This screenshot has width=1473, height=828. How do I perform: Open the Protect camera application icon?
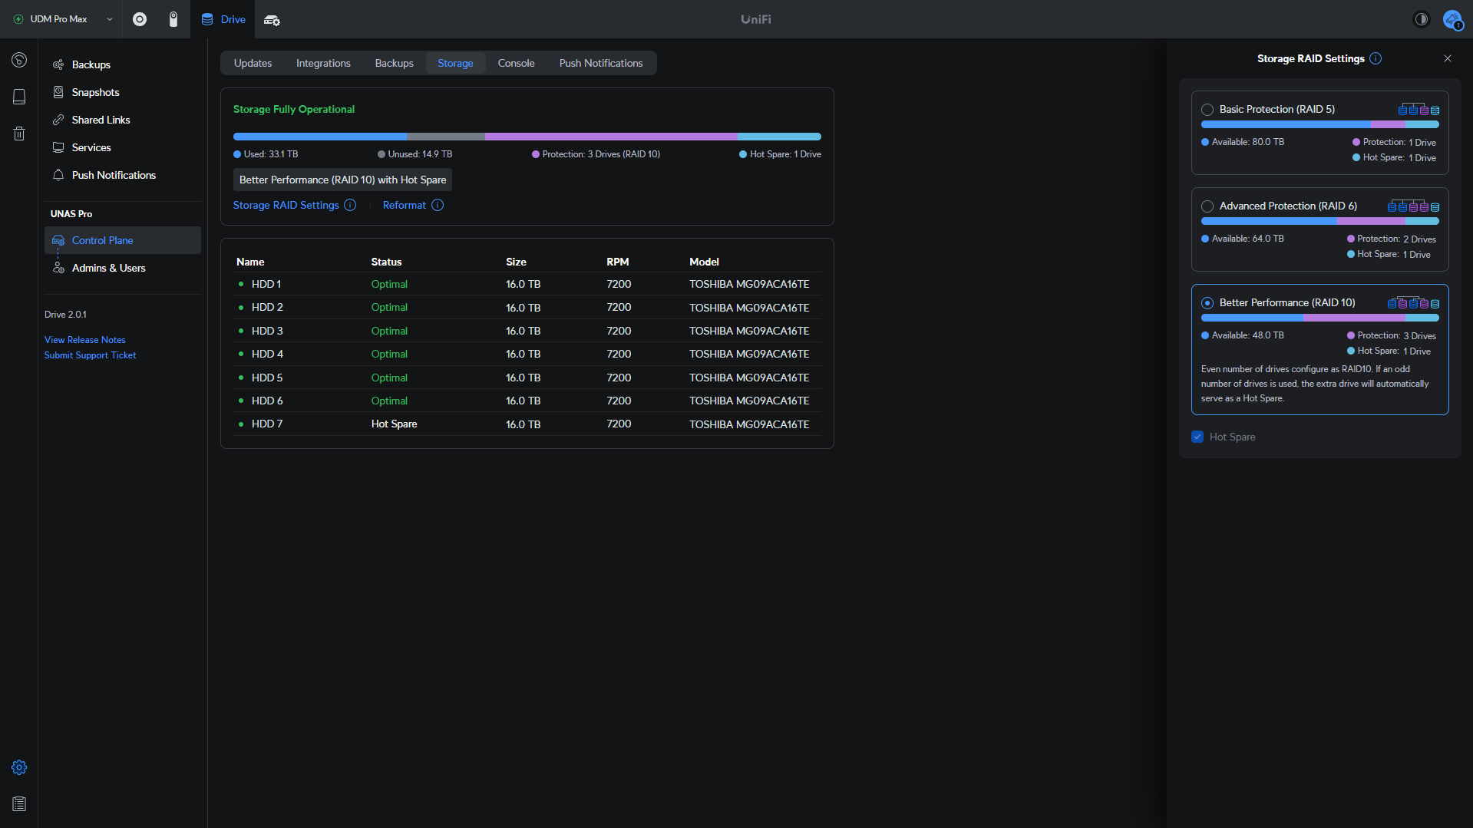173,19
